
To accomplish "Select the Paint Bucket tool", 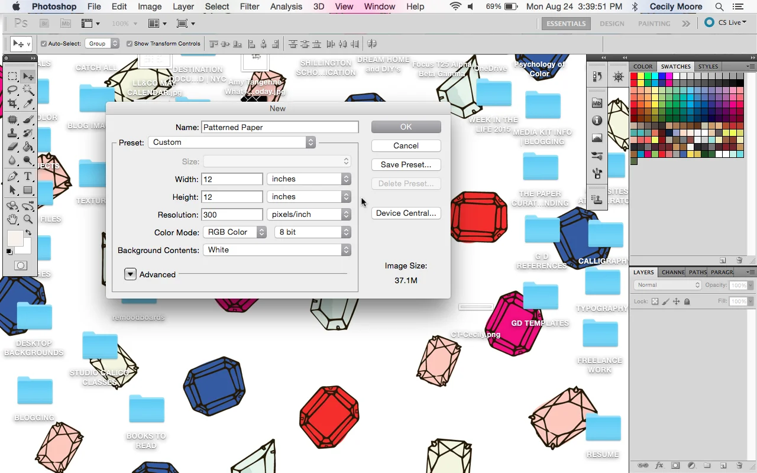I will click(x=28, y=147).
